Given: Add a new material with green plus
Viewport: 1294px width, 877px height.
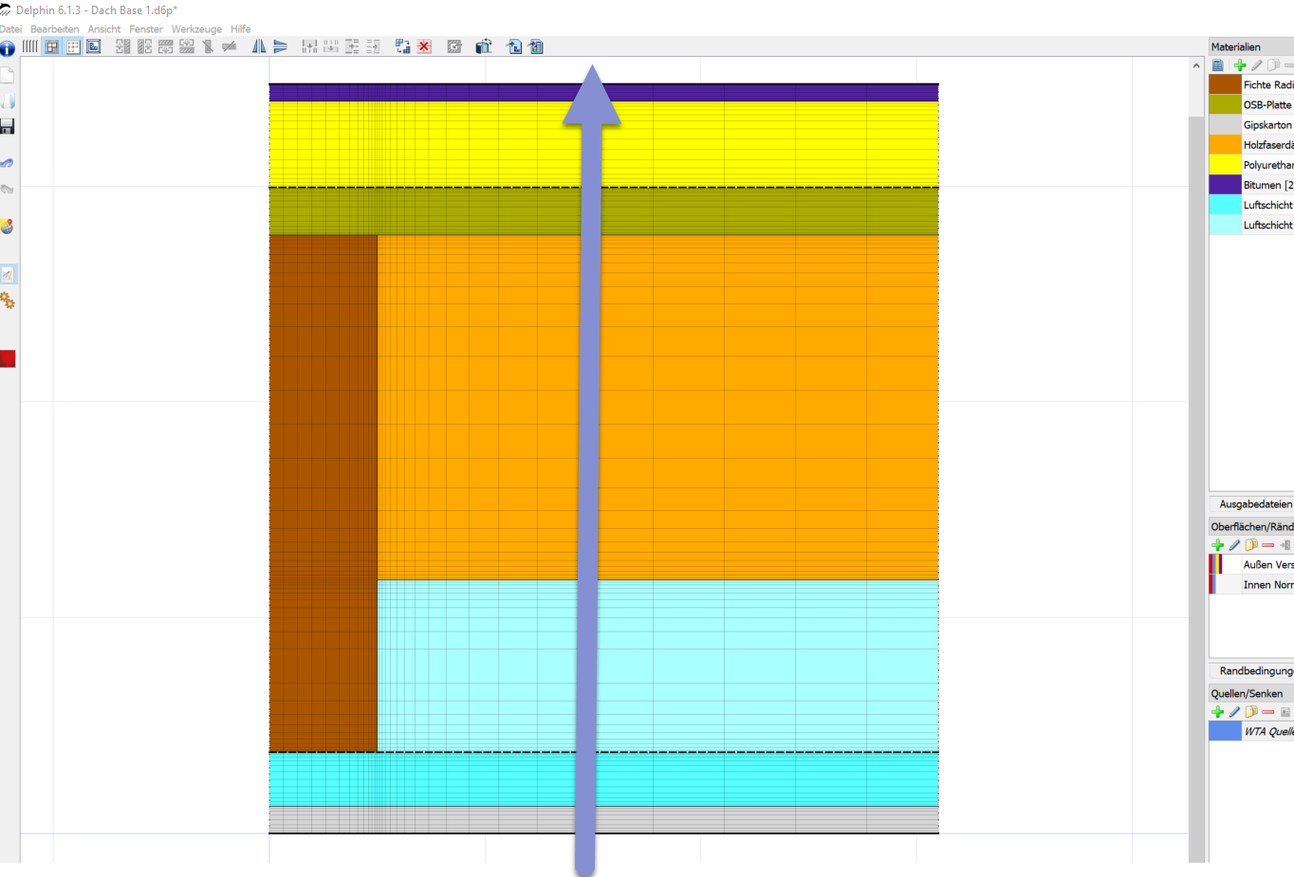Looking at the screenshot, I should 1240,65.
